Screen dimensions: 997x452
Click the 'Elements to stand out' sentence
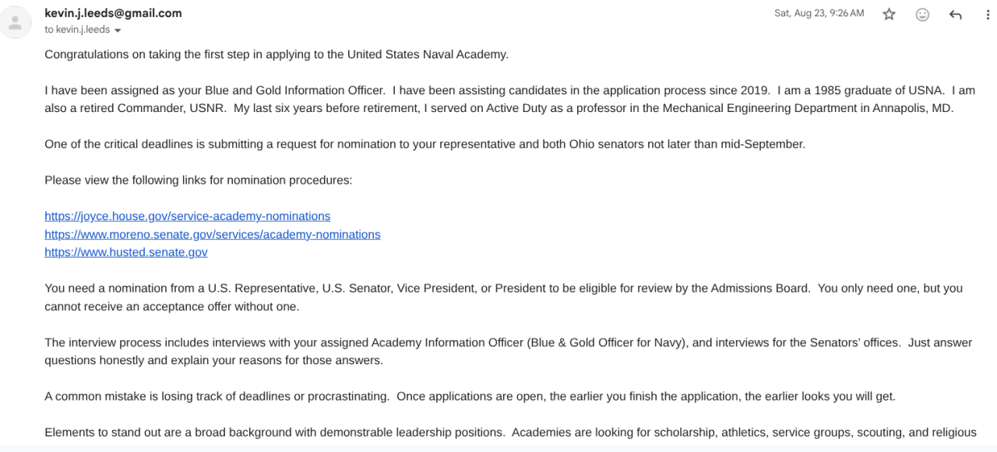[x=510, y=433]
